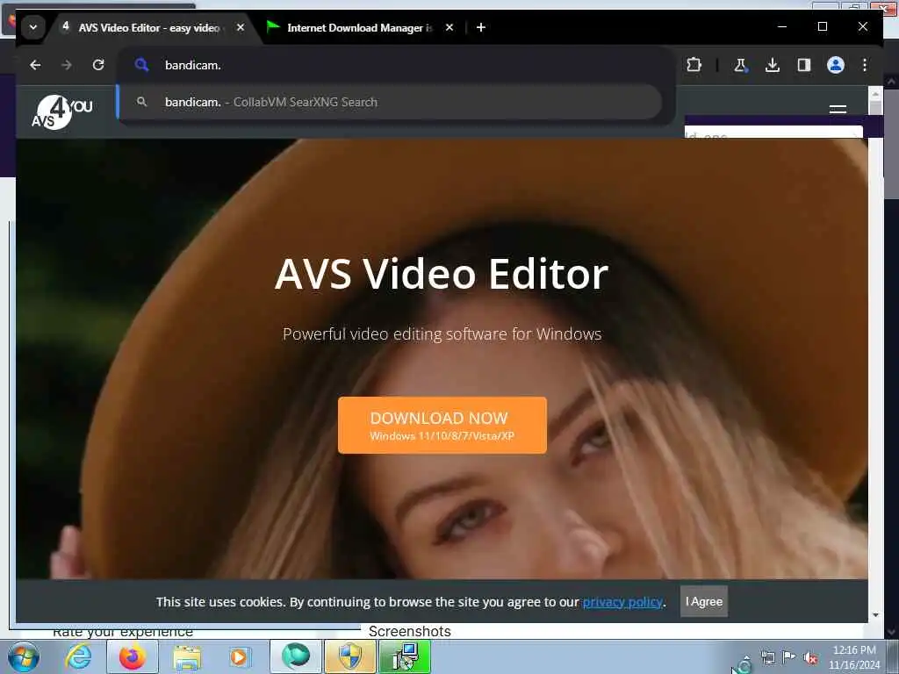
Task: Click the network tray icon
Action: 767,658
